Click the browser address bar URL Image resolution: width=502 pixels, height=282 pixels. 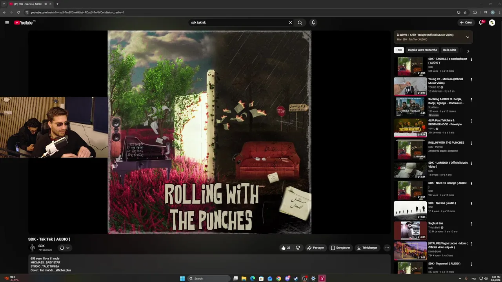click(78, 13)
